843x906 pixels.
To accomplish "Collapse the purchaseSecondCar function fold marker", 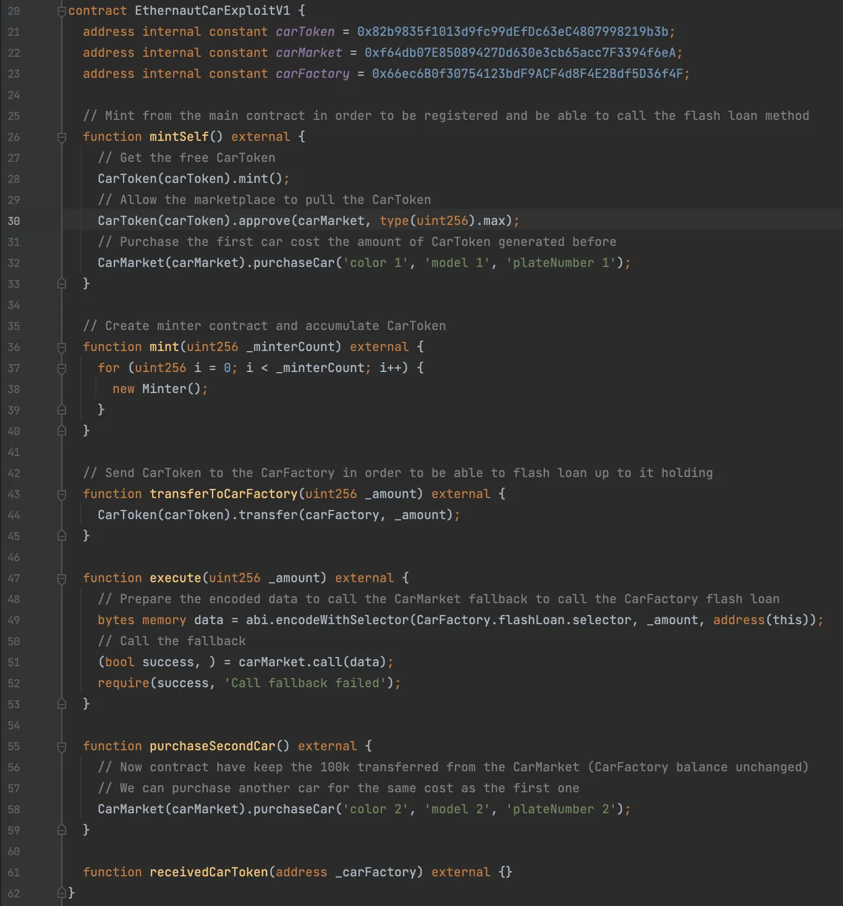I will point(61,747).
